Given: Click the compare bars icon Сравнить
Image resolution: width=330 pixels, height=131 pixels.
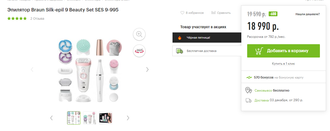Looking at the screenshot, I should click(213, 13).
